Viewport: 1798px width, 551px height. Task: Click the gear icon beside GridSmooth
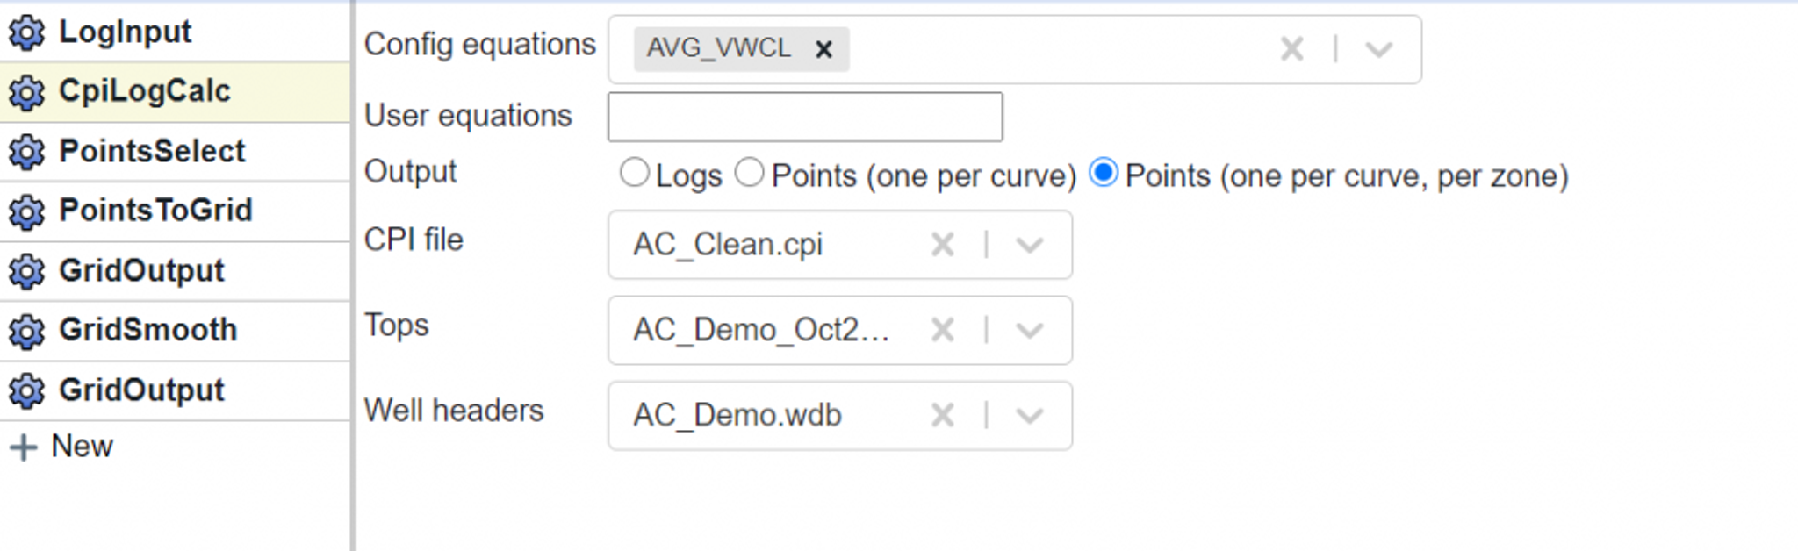tap(26, 331)
